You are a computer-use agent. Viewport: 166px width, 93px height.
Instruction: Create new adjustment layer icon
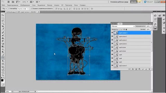coord(140,69)
